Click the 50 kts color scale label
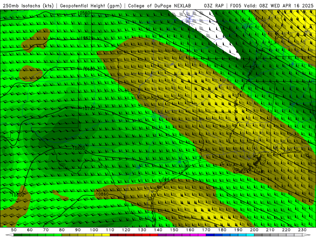Viewport: 316px width, 237px height. click(14, 230)
